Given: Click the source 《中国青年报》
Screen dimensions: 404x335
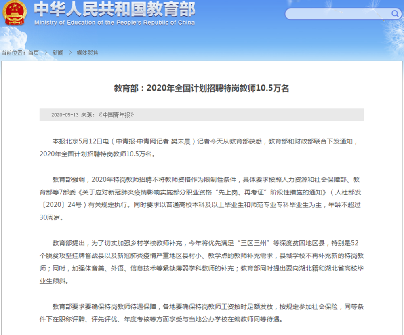Looking at the screenshot, I should (116, 115).
